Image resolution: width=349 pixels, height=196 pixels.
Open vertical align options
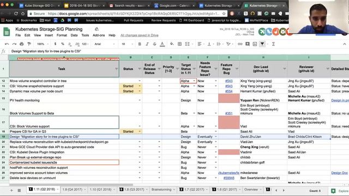point(209,44)
